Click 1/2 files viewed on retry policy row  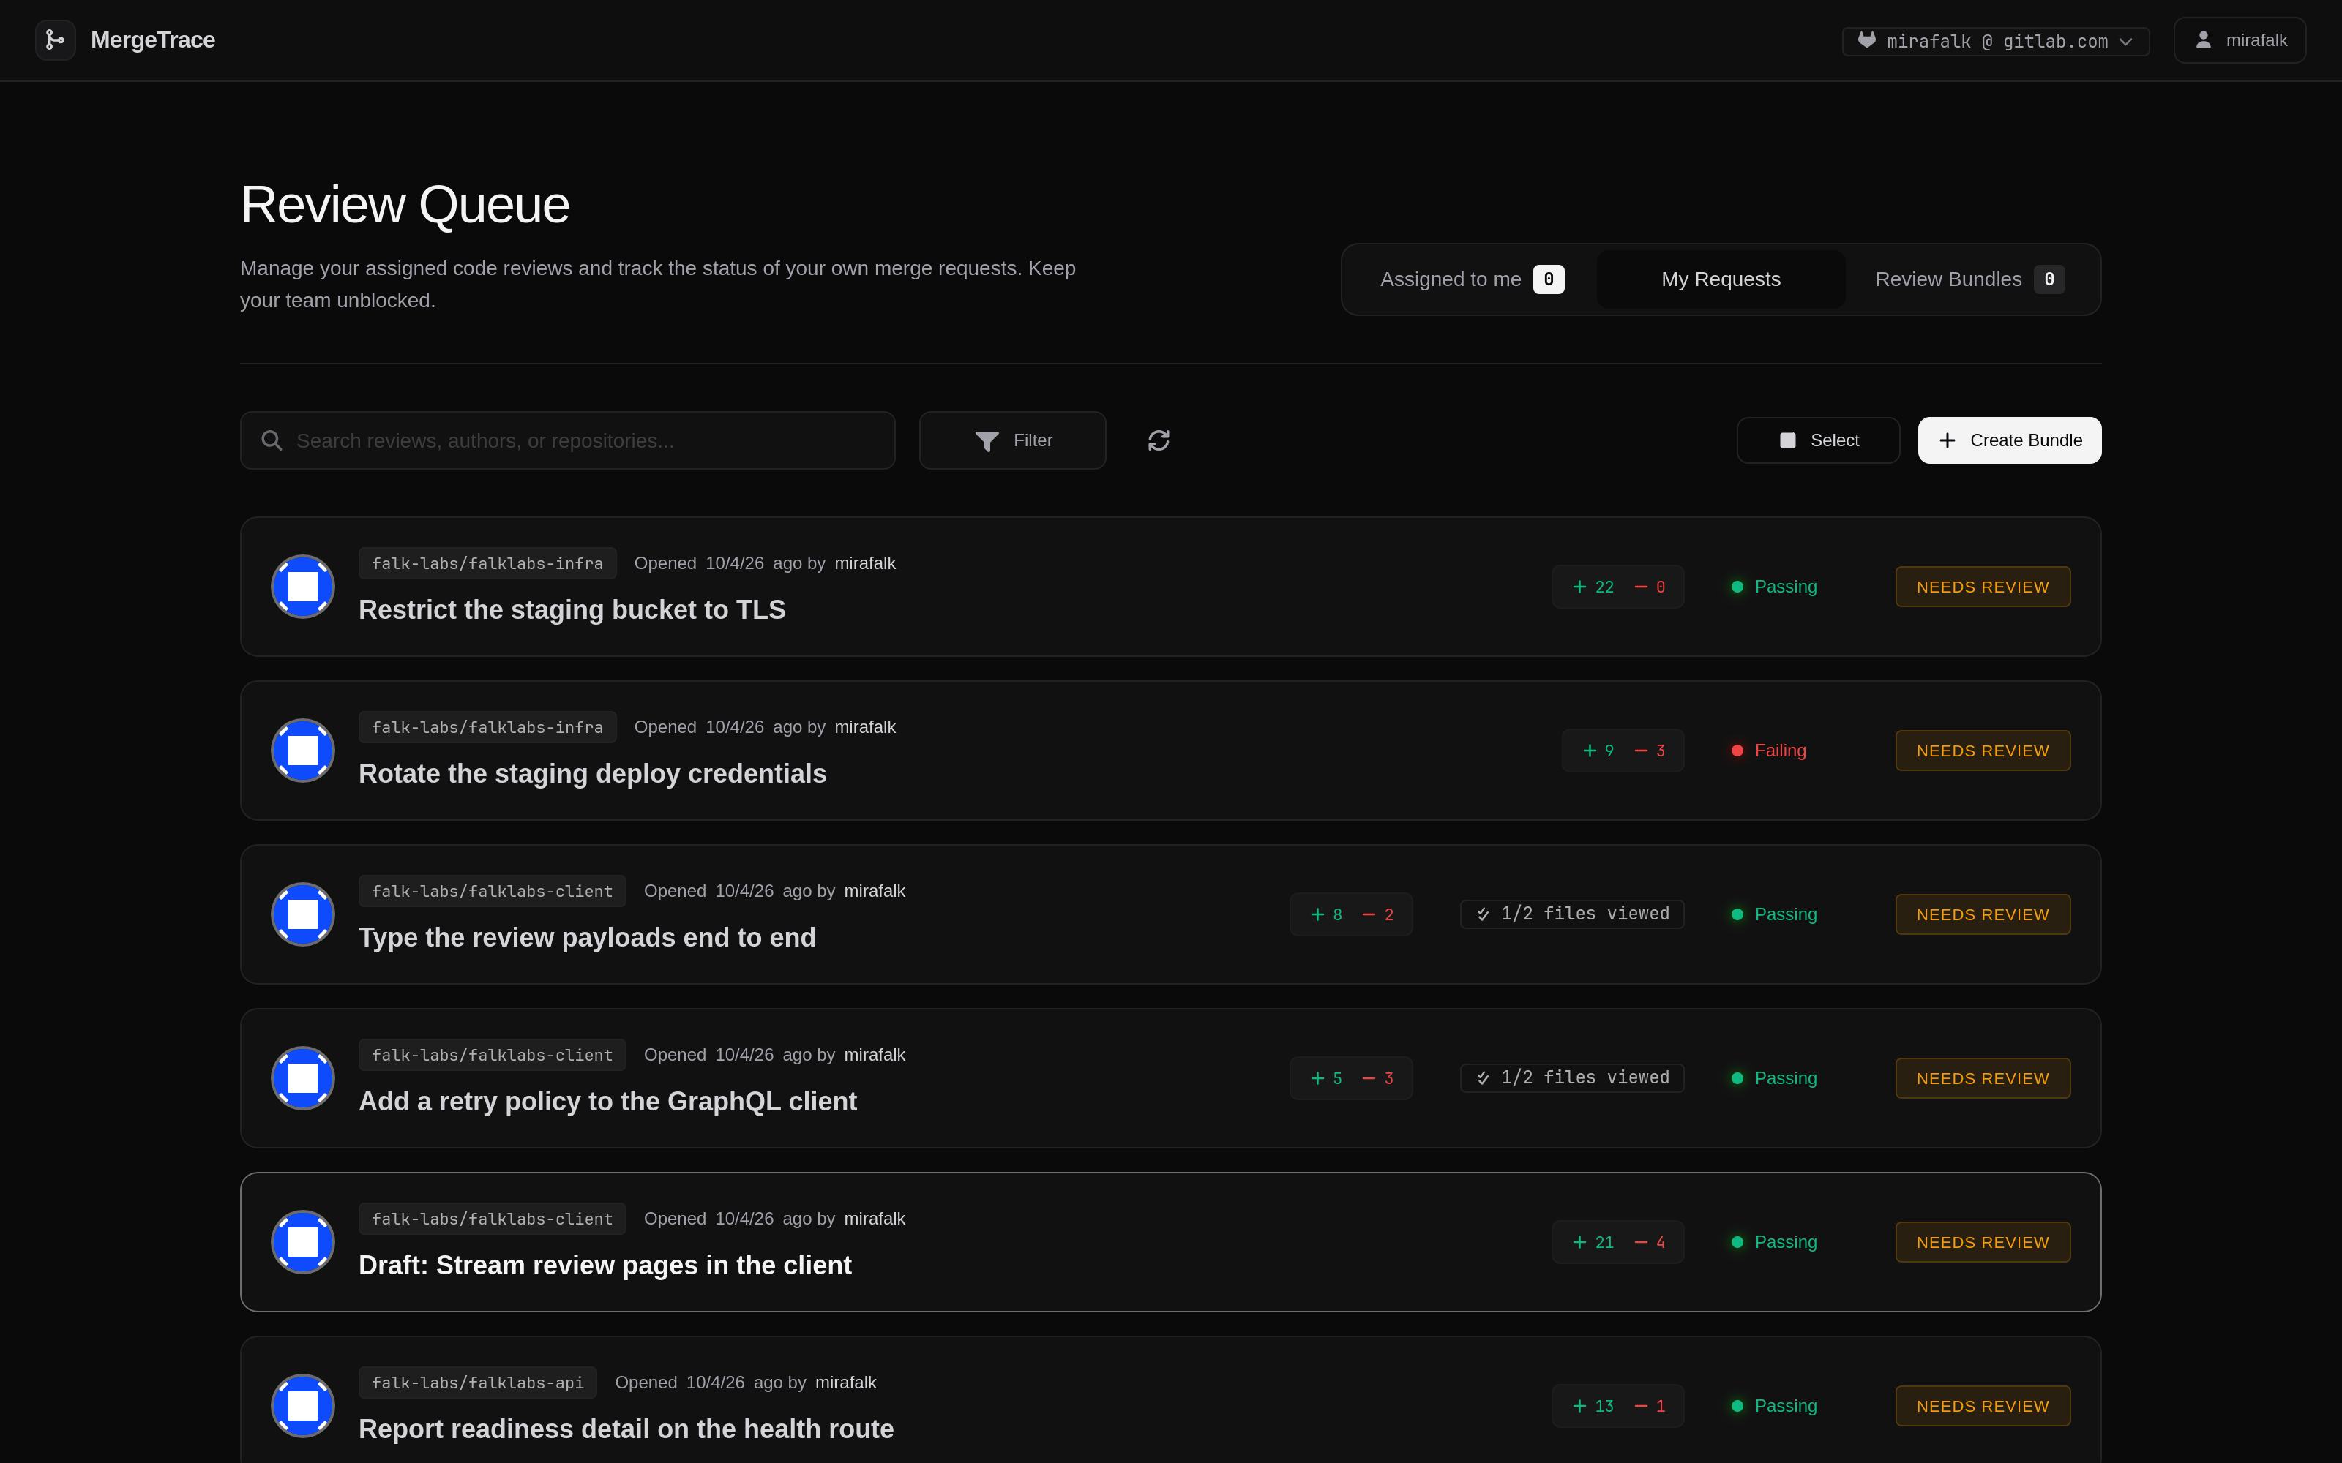pyautogui.click(x=1571, y=1078)
